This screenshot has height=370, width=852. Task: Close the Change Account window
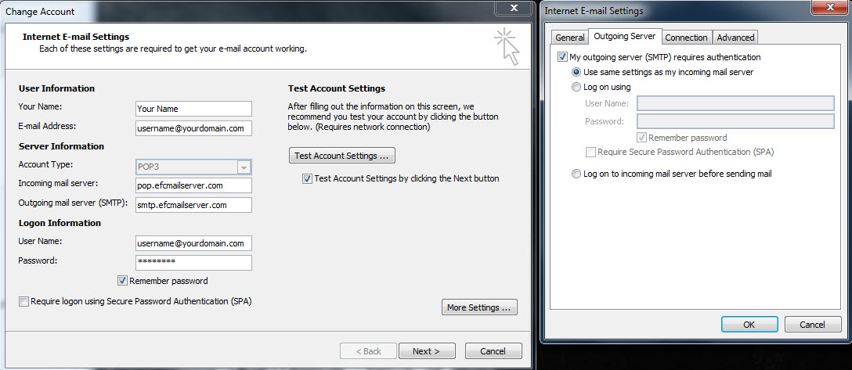[513, 8]
